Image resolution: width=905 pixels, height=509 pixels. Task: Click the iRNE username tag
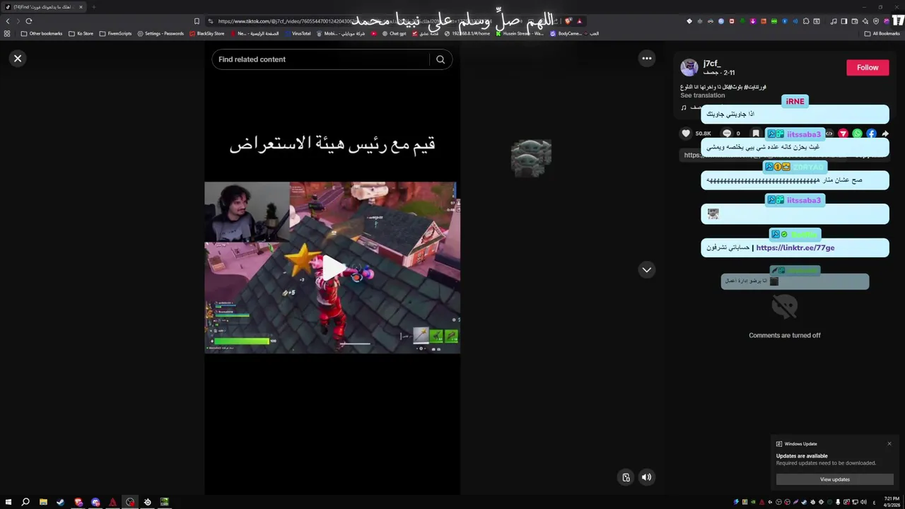795,101
